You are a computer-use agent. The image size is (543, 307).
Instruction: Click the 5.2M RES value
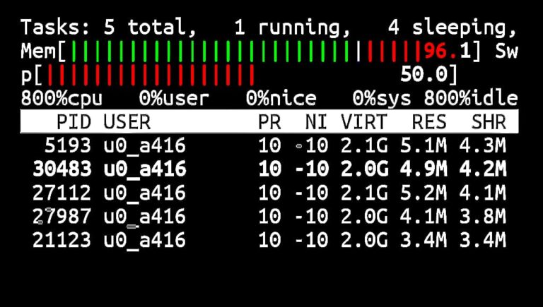point(424,193)
